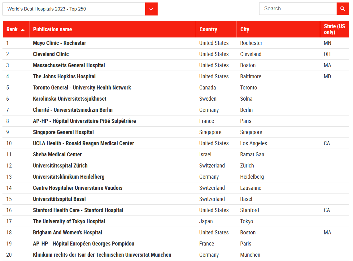Click the Rochester city cell

point(251,43)
